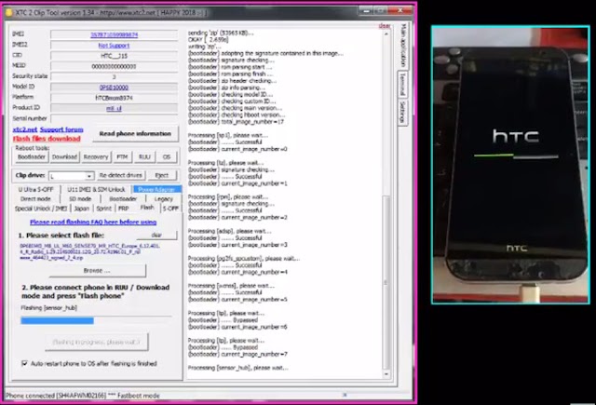Click the phone video preview thumbnail

(x=510, y=165)
